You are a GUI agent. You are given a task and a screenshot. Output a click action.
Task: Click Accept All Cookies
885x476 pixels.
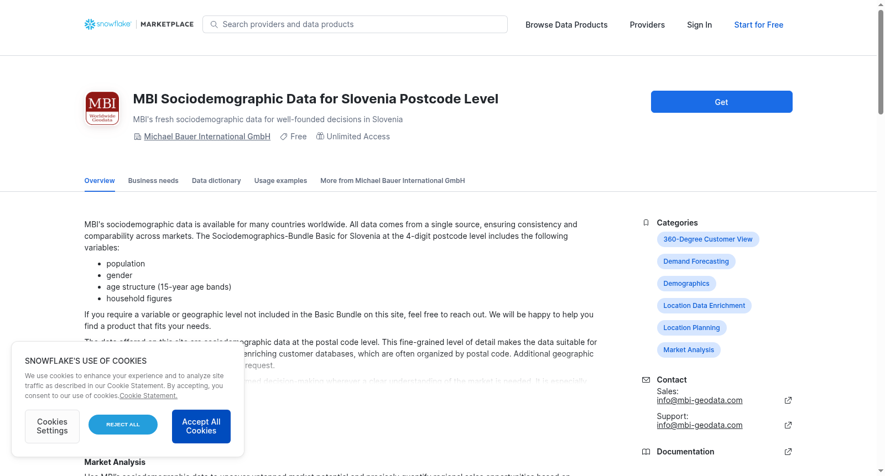201,426
